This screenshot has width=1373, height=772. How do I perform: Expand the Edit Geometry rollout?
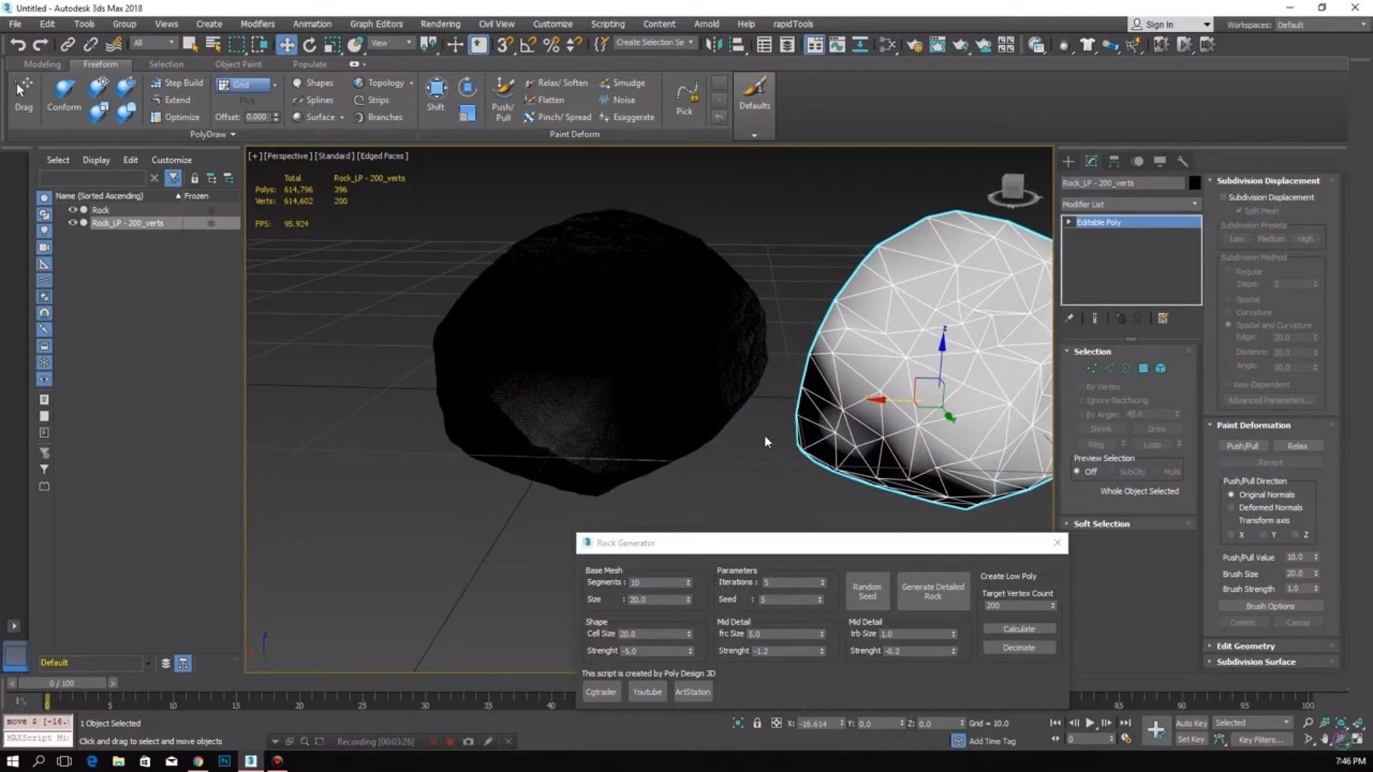tap(1245, 646)
